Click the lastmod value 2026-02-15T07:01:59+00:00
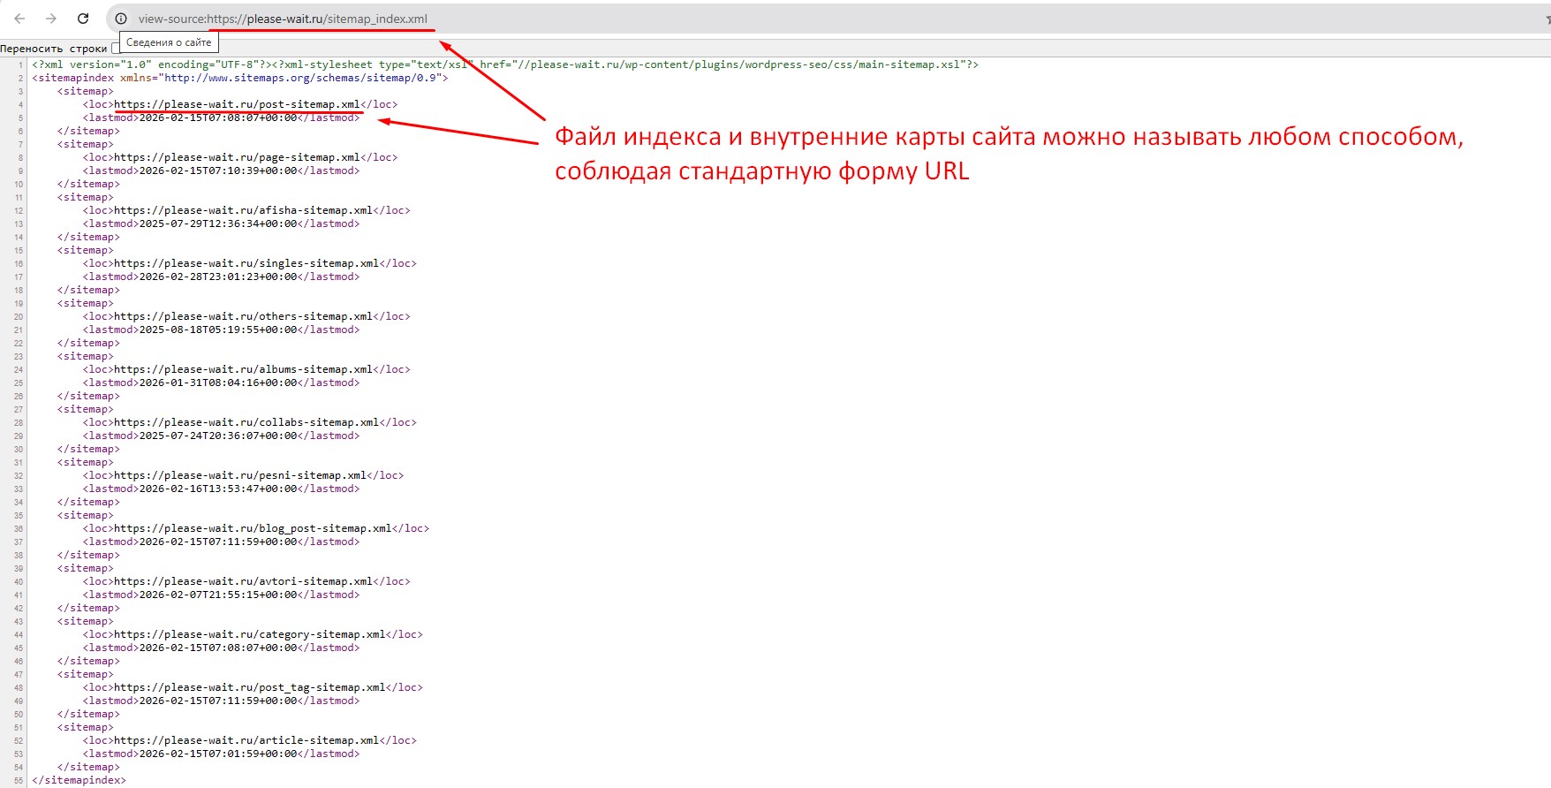 click(x=218, y=754)
